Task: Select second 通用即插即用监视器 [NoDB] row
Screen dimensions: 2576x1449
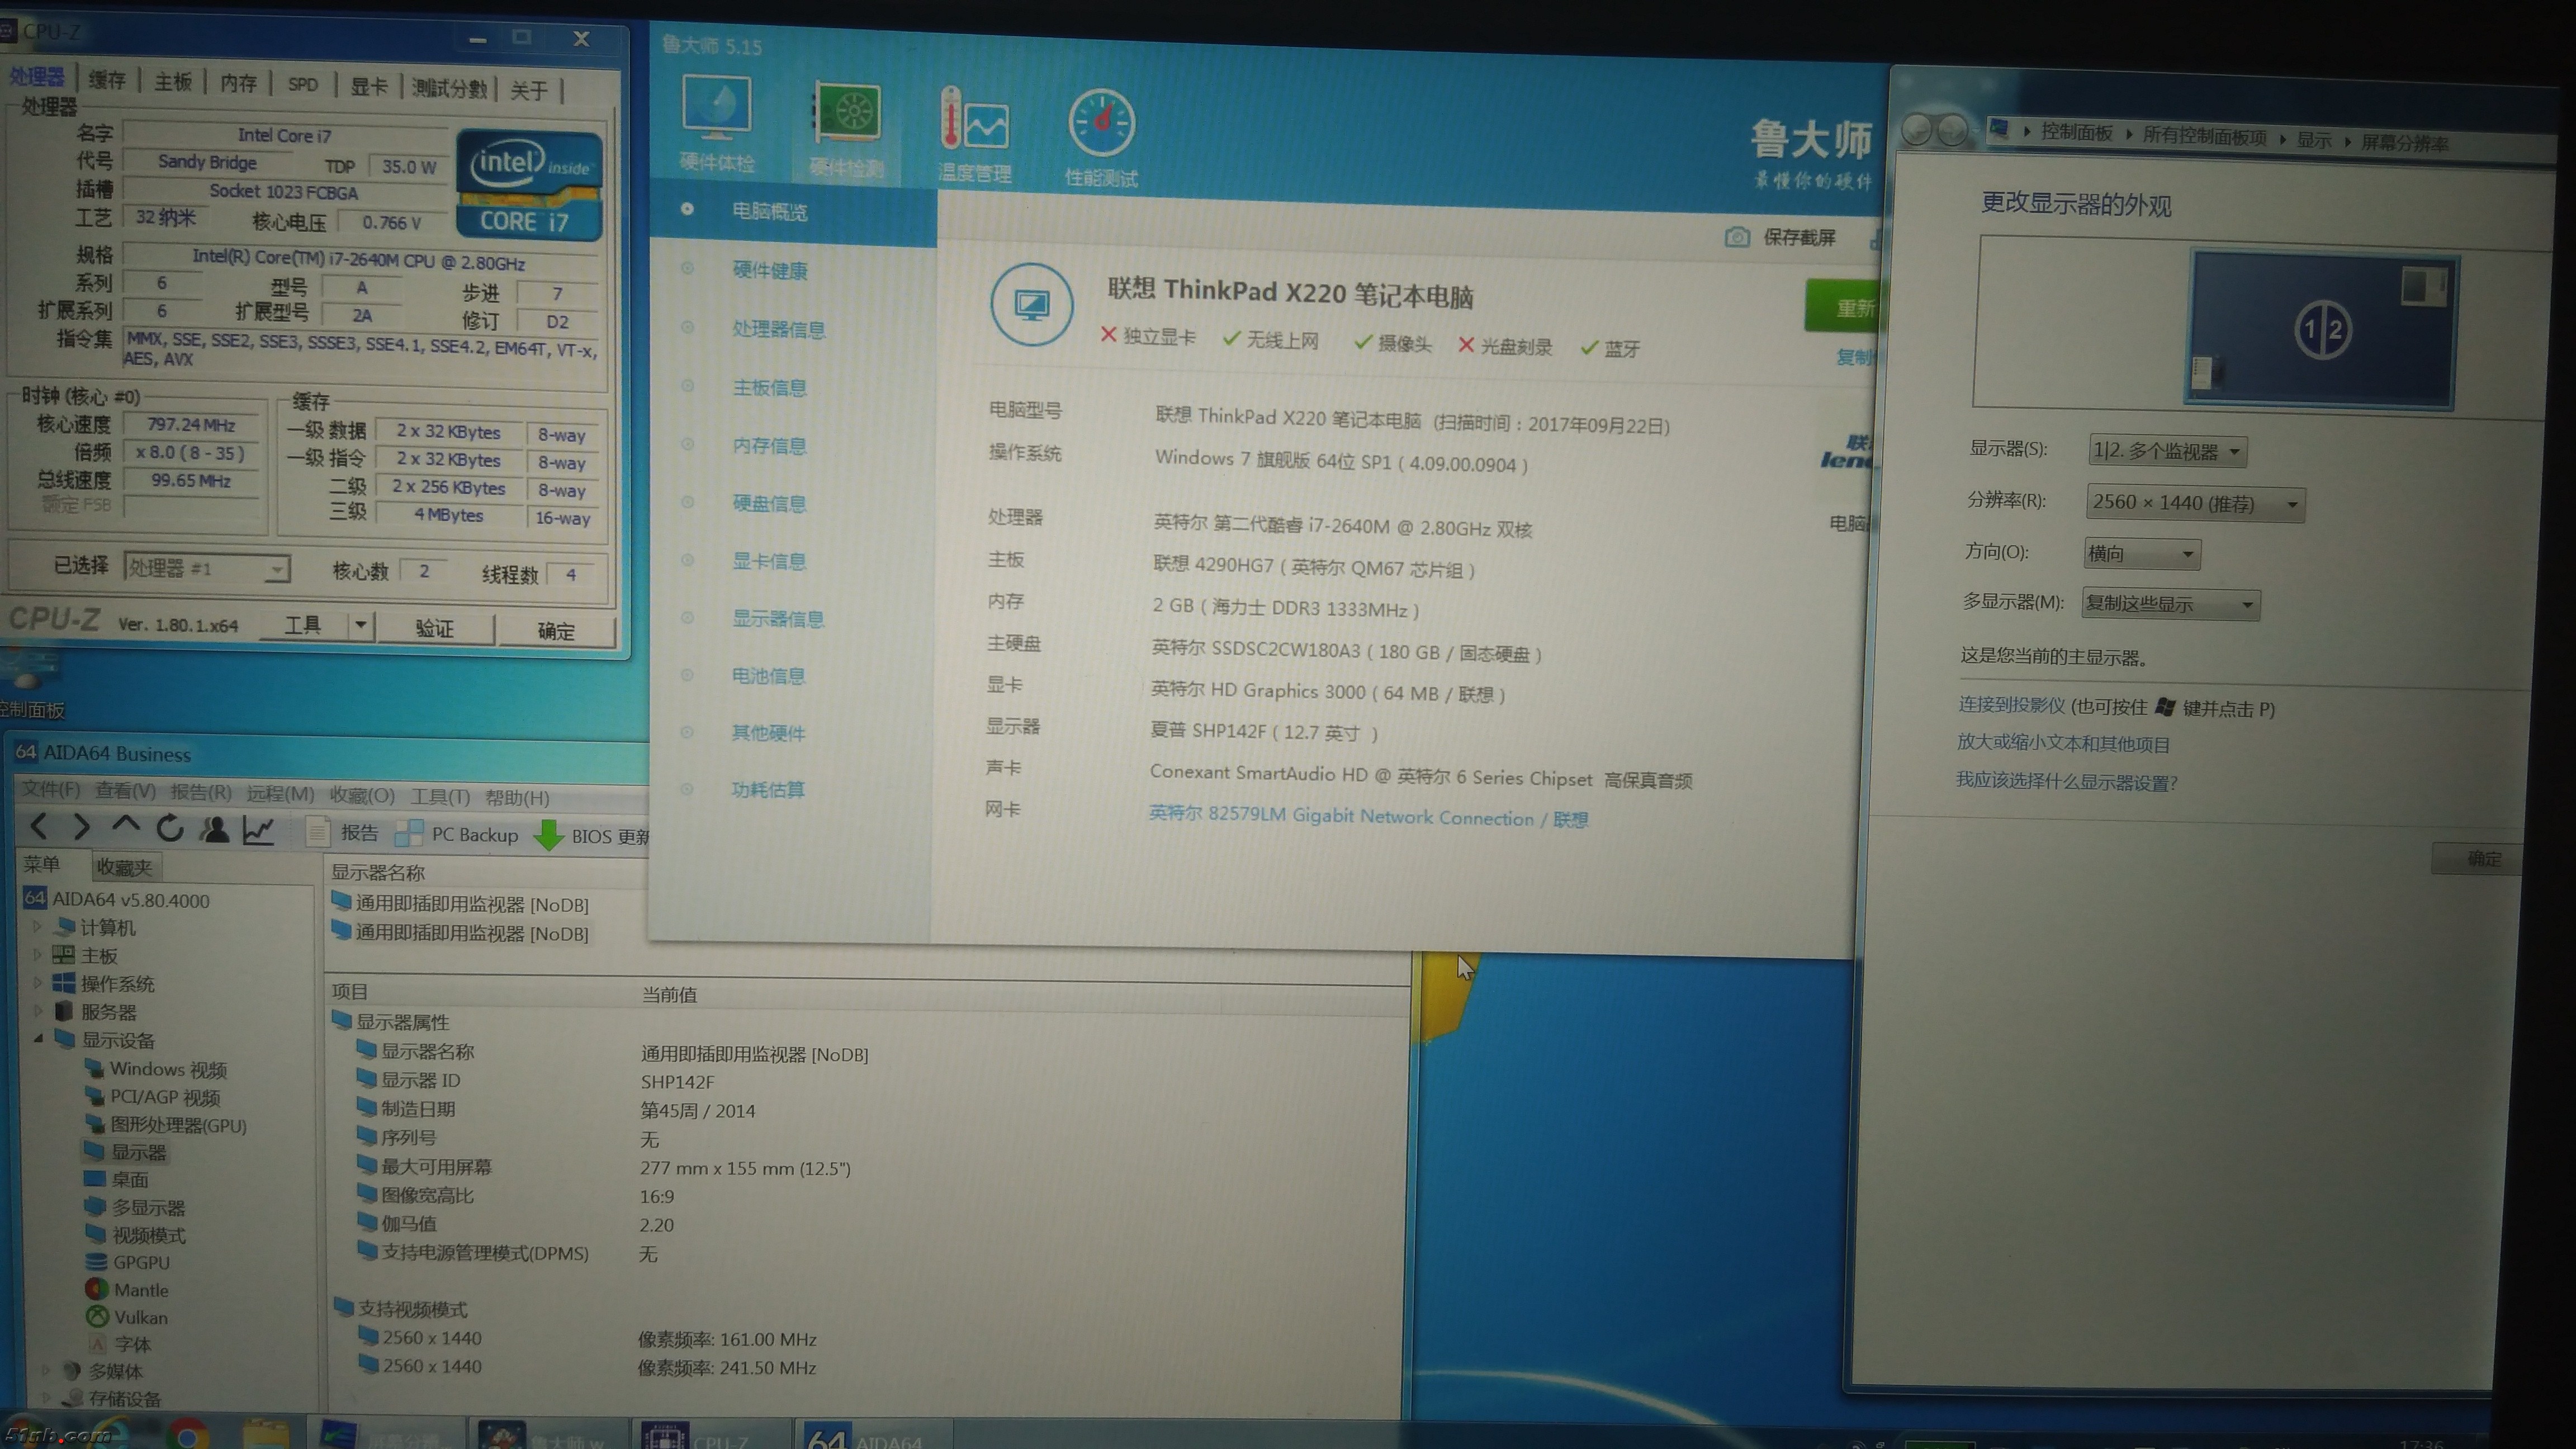Action: pyautogui.click(x=461, y=933)
